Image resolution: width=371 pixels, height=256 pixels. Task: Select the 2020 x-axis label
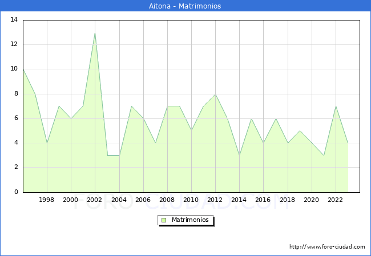[x=311, y=200]
